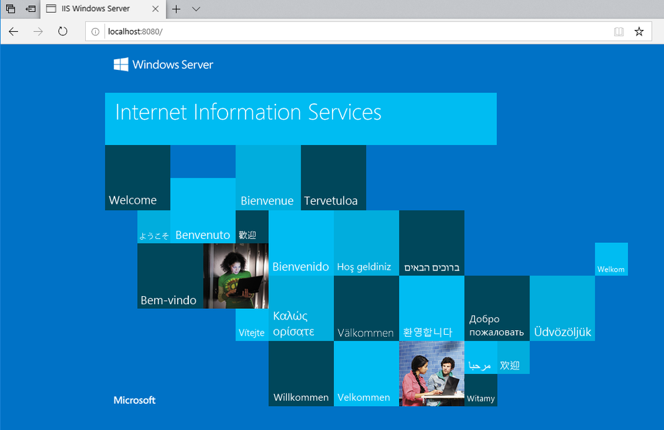
Task: Click the Üdvözöljük tile
Action: pyautogui.click(x=562, y=308)
